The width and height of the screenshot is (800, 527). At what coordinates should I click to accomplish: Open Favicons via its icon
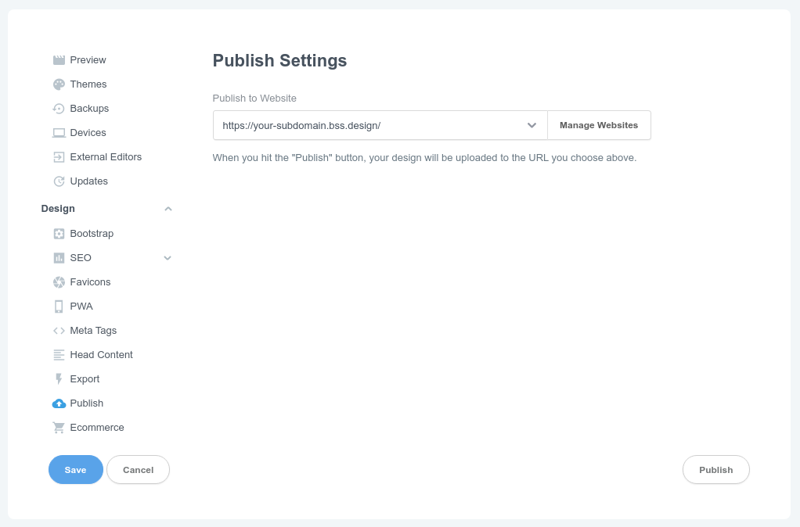[x=59, y=281]
